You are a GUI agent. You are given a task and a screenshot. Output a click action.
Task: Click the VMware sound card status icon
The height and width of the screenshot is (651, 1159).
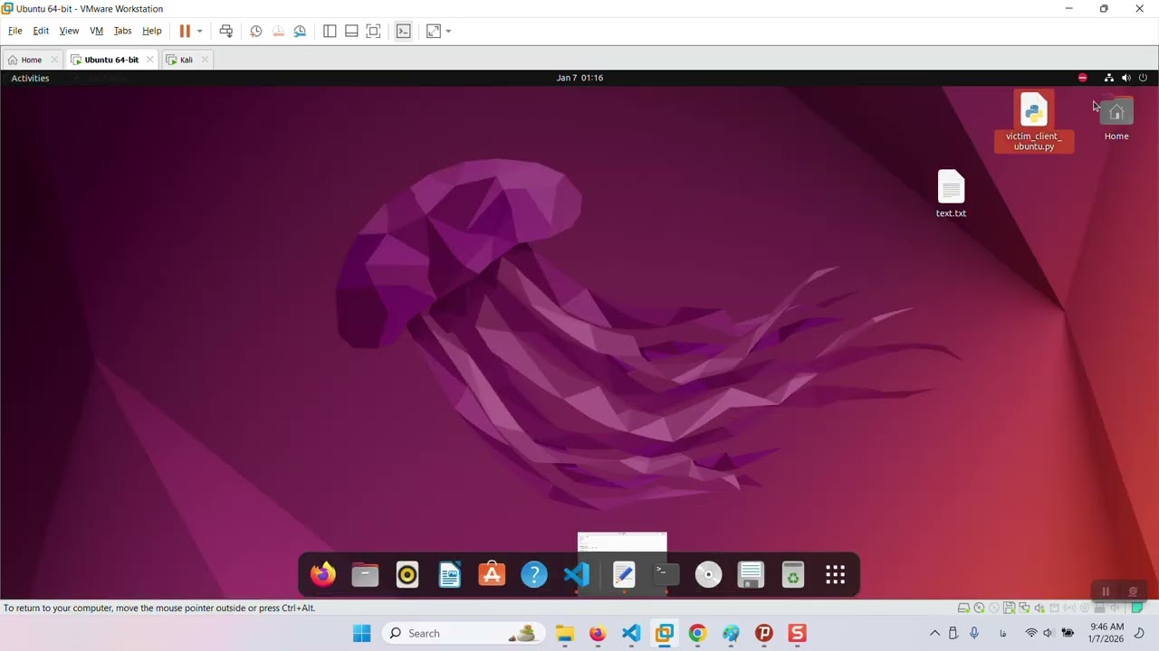point(1039,608)
